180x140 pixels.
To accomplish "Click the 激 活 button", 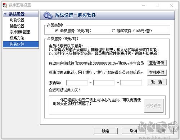I will pos(157,82).
